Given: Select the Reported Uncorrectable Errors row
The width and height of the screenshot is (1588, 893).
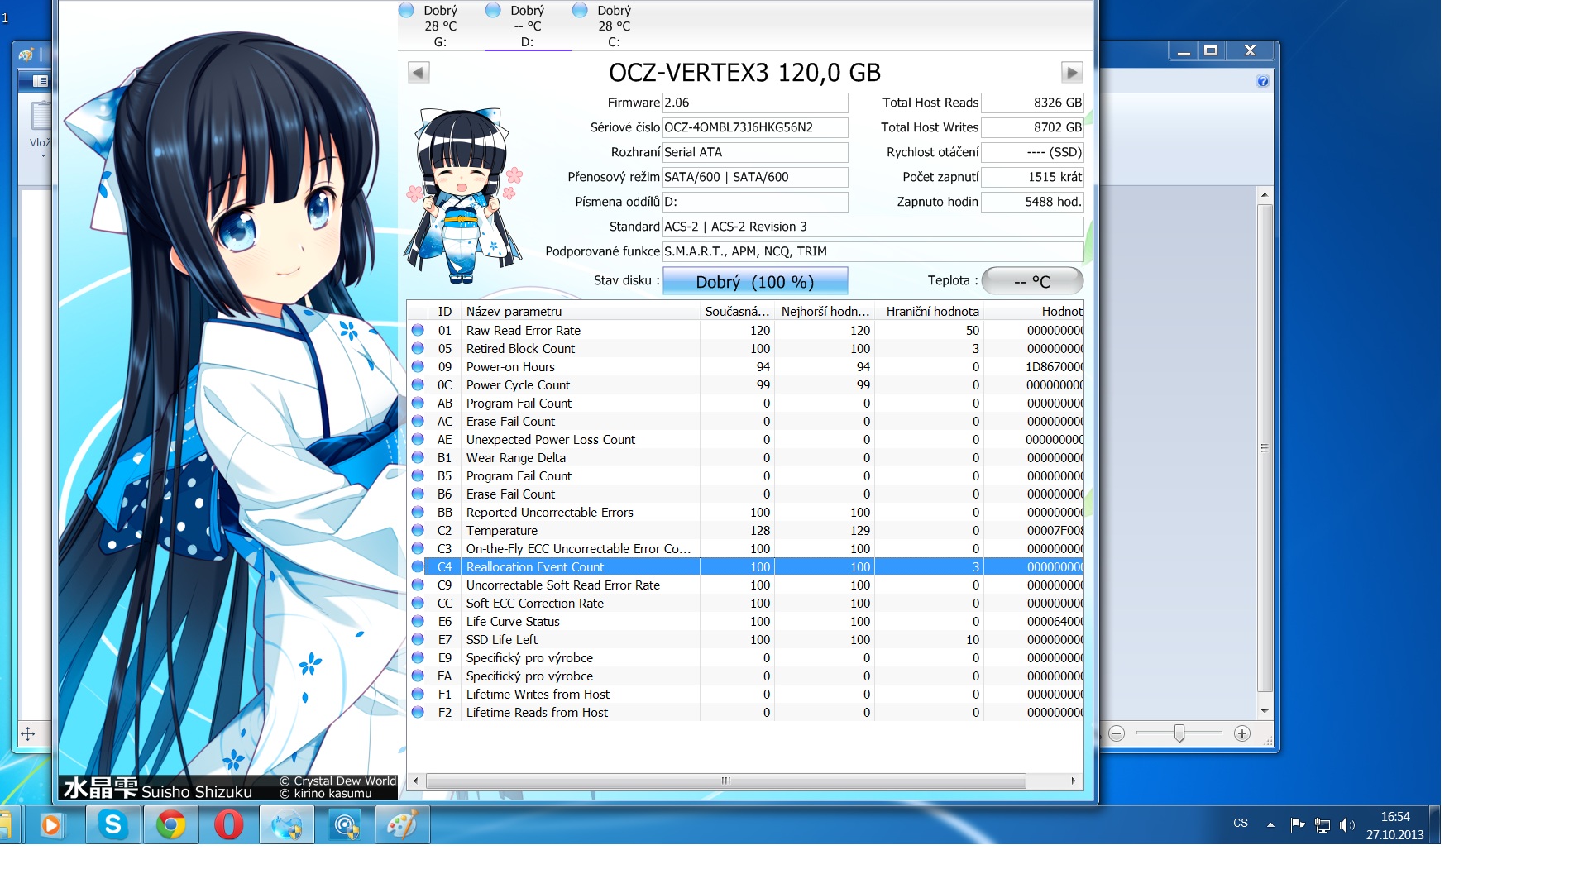Looking at the screenshot, I should pos(745,513).
